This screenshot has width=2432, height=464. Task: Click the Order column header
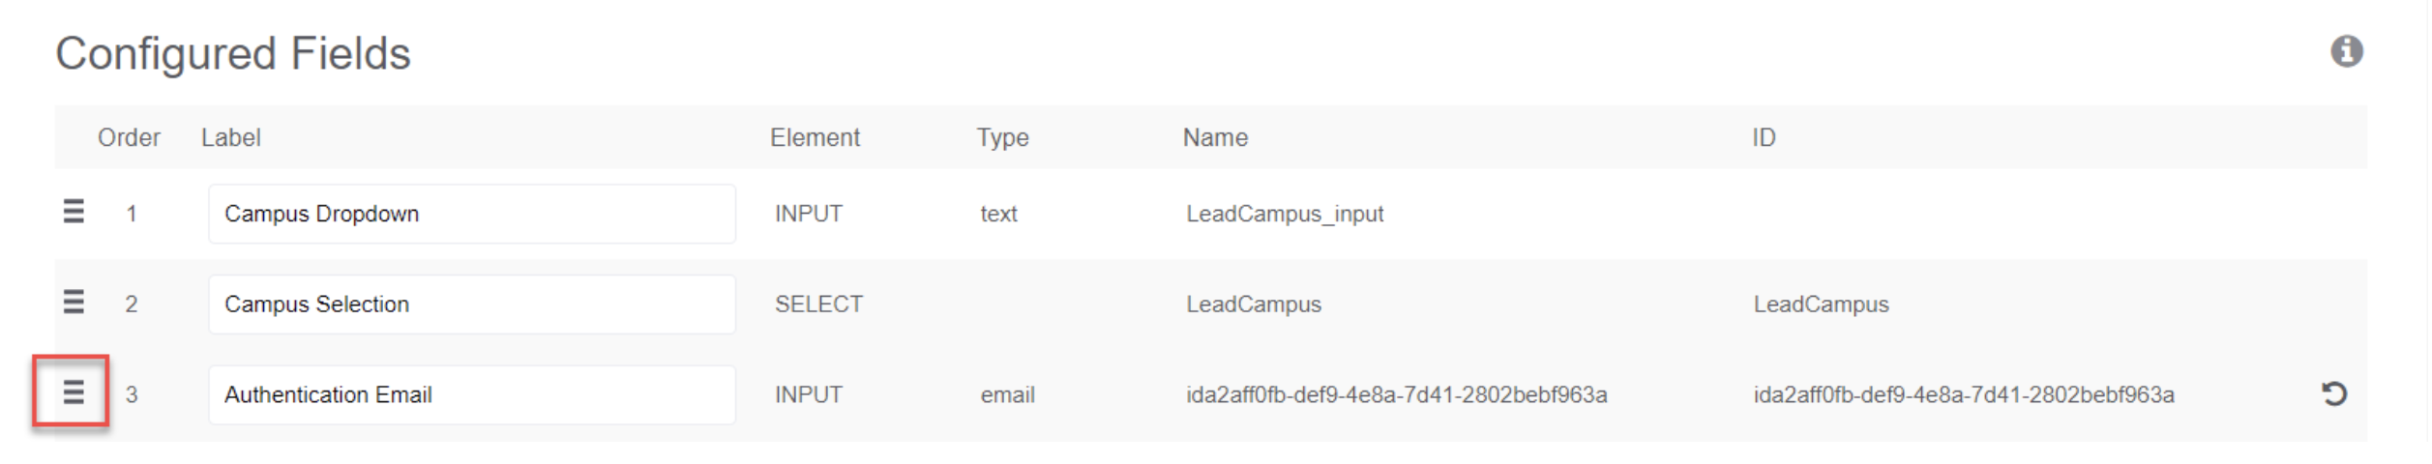pos(129,137)
